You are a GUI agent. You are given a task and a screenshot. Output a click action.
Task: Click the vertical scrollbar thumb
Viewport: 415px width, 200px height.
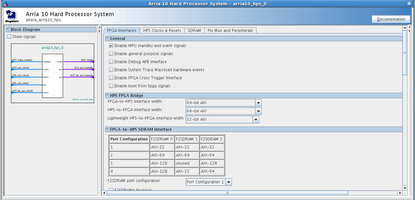point(405,53)
